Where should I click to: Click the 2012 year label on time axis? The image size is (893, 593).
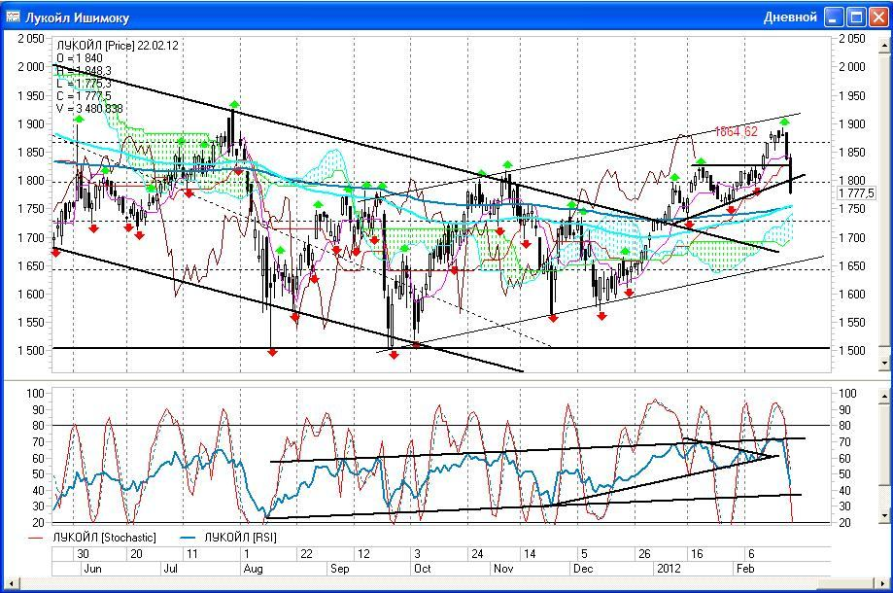(x=668, y=569)
